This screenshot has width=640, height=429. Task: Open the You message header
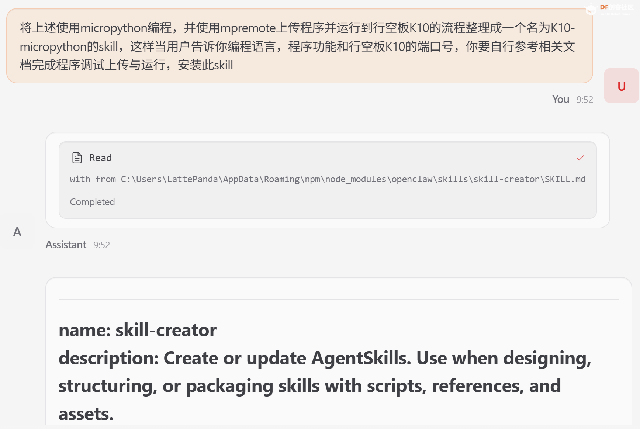click(560, 99)
